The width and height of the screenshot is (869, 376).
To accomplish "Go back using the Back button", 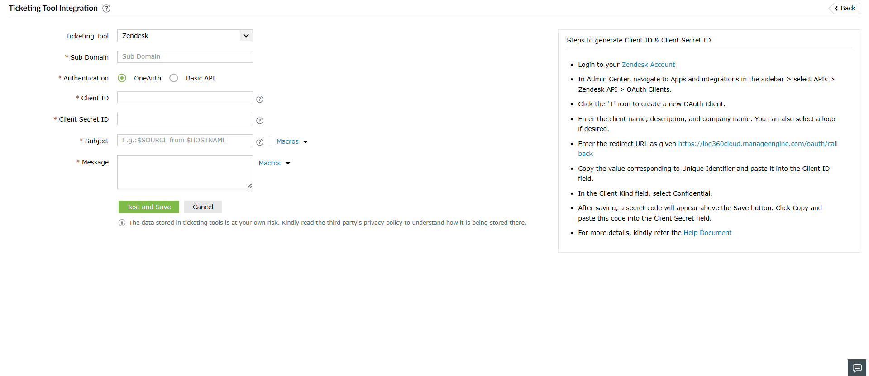I will pos(845,8).
